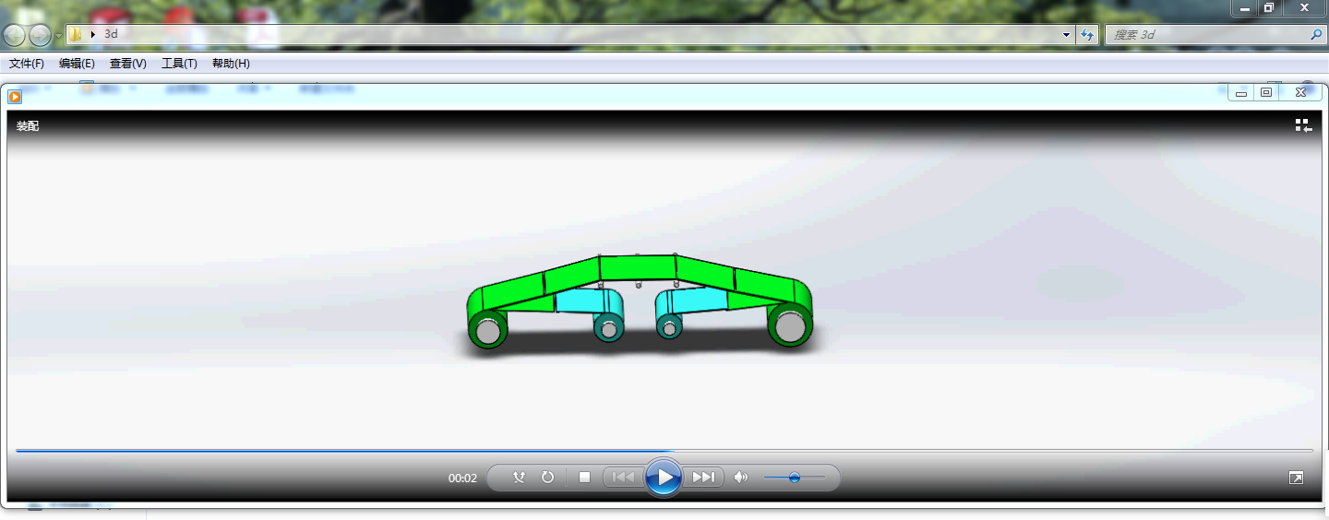Screen dimensions: 1329x520
Task: Click the search magnifier icon
Action: [x=1316, y=34]
